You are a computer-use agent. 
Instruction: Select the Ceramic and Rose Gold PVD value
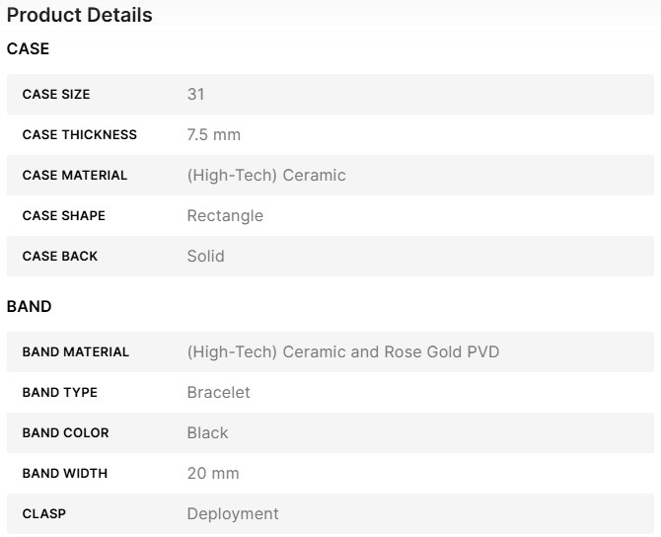343,352
